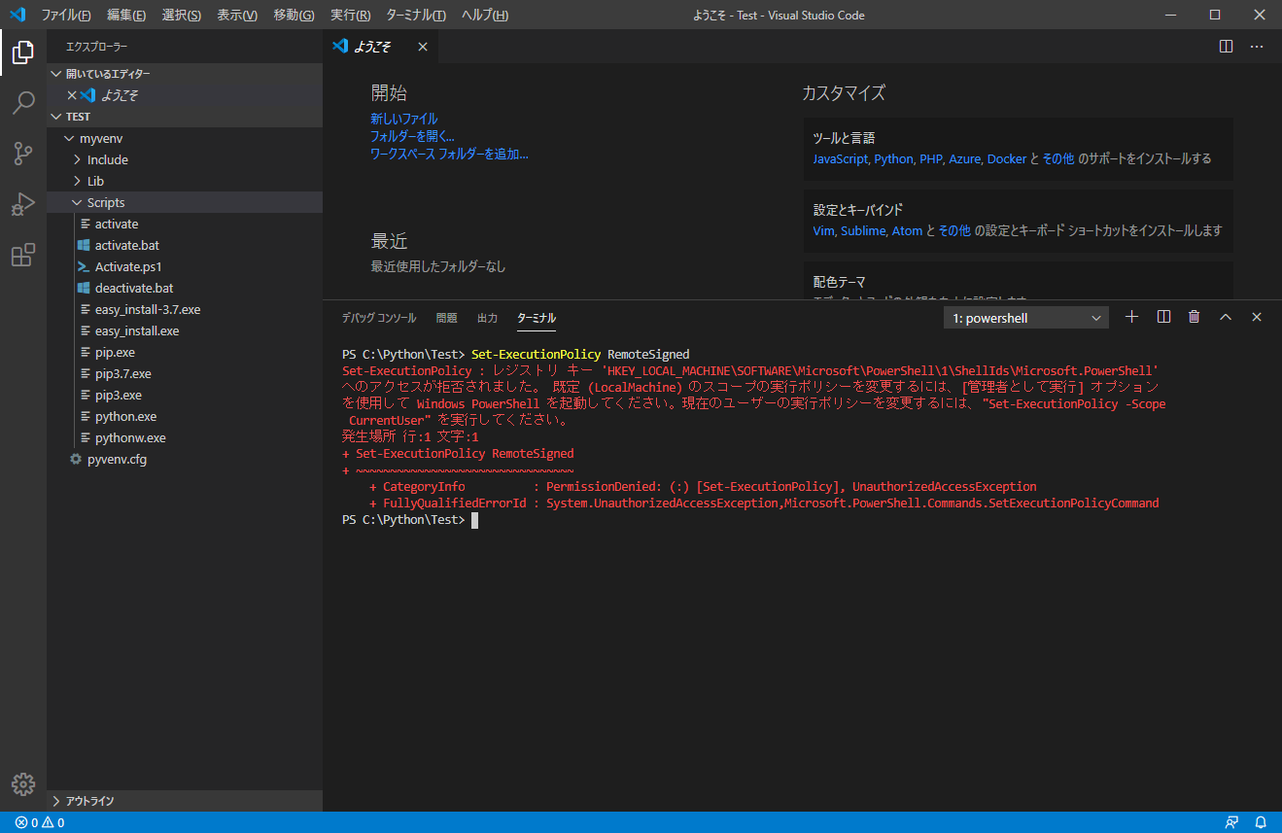Open the Manage gear icon

click(23, 784)
